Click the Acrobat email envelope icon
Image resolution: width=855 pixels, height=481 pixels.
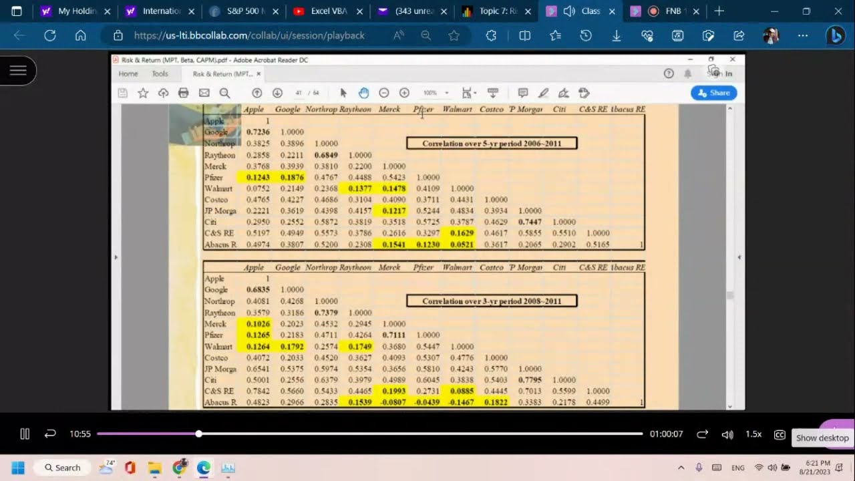[x=204, y=93]
